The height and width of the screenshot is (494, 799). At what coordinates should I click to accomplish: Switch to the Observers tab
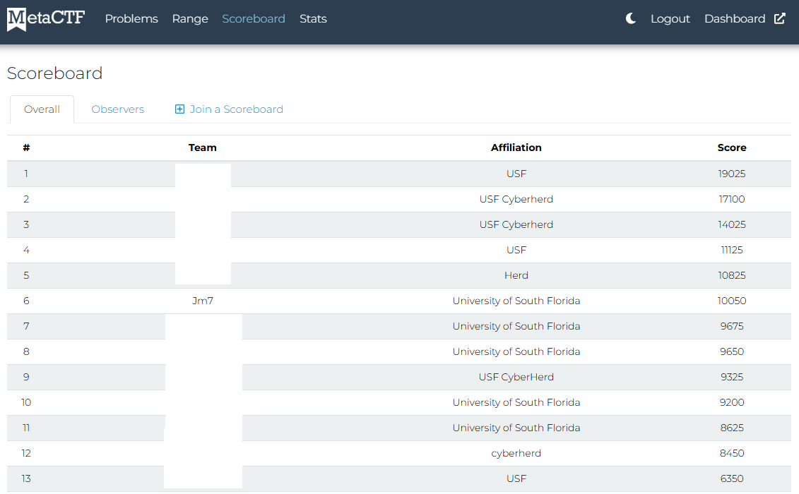[117, 109]
